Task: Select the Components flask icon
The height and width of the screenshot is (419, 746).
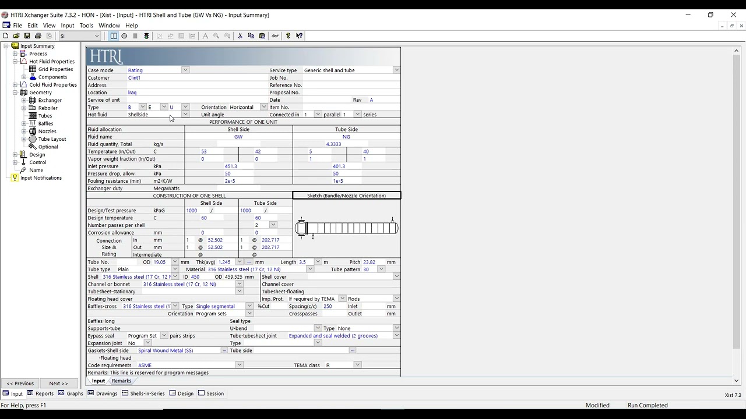Action: (33, 77)
